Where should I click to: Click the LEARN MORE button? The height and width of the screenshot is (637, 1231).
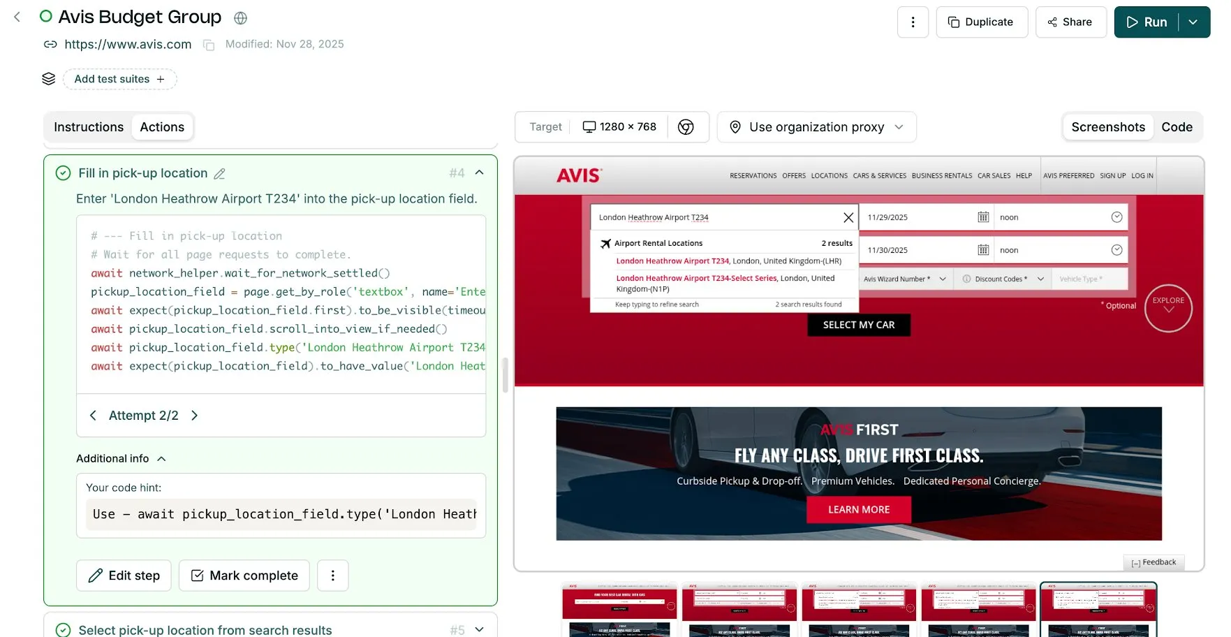point(859,510)
